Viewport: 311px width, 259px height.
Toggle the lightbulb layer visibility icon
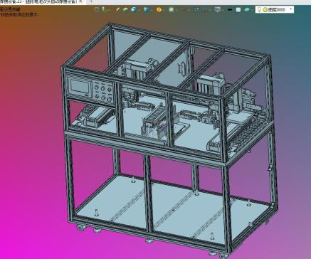point(260,9)
